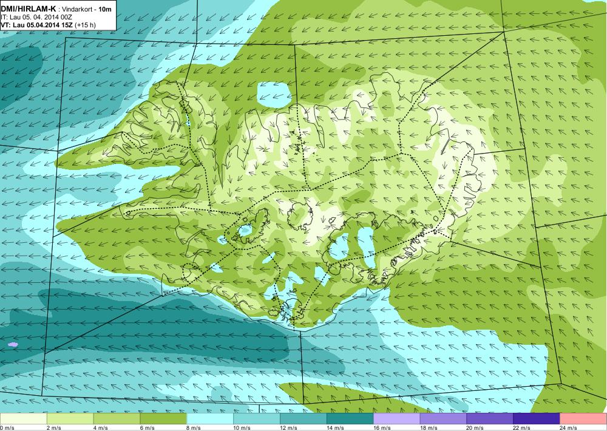Image resolution: width=607 pixels, height=431 pixels.
Task: Click the '(+15 h)' forecast offset text
Action: [x=85, y=25]
